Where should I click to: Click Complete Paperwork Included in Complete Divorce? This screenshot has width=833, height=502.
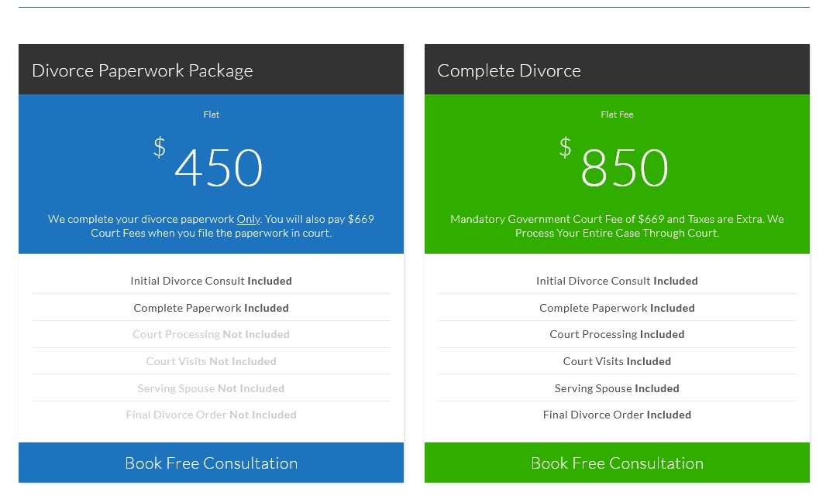tap(617, 308)
